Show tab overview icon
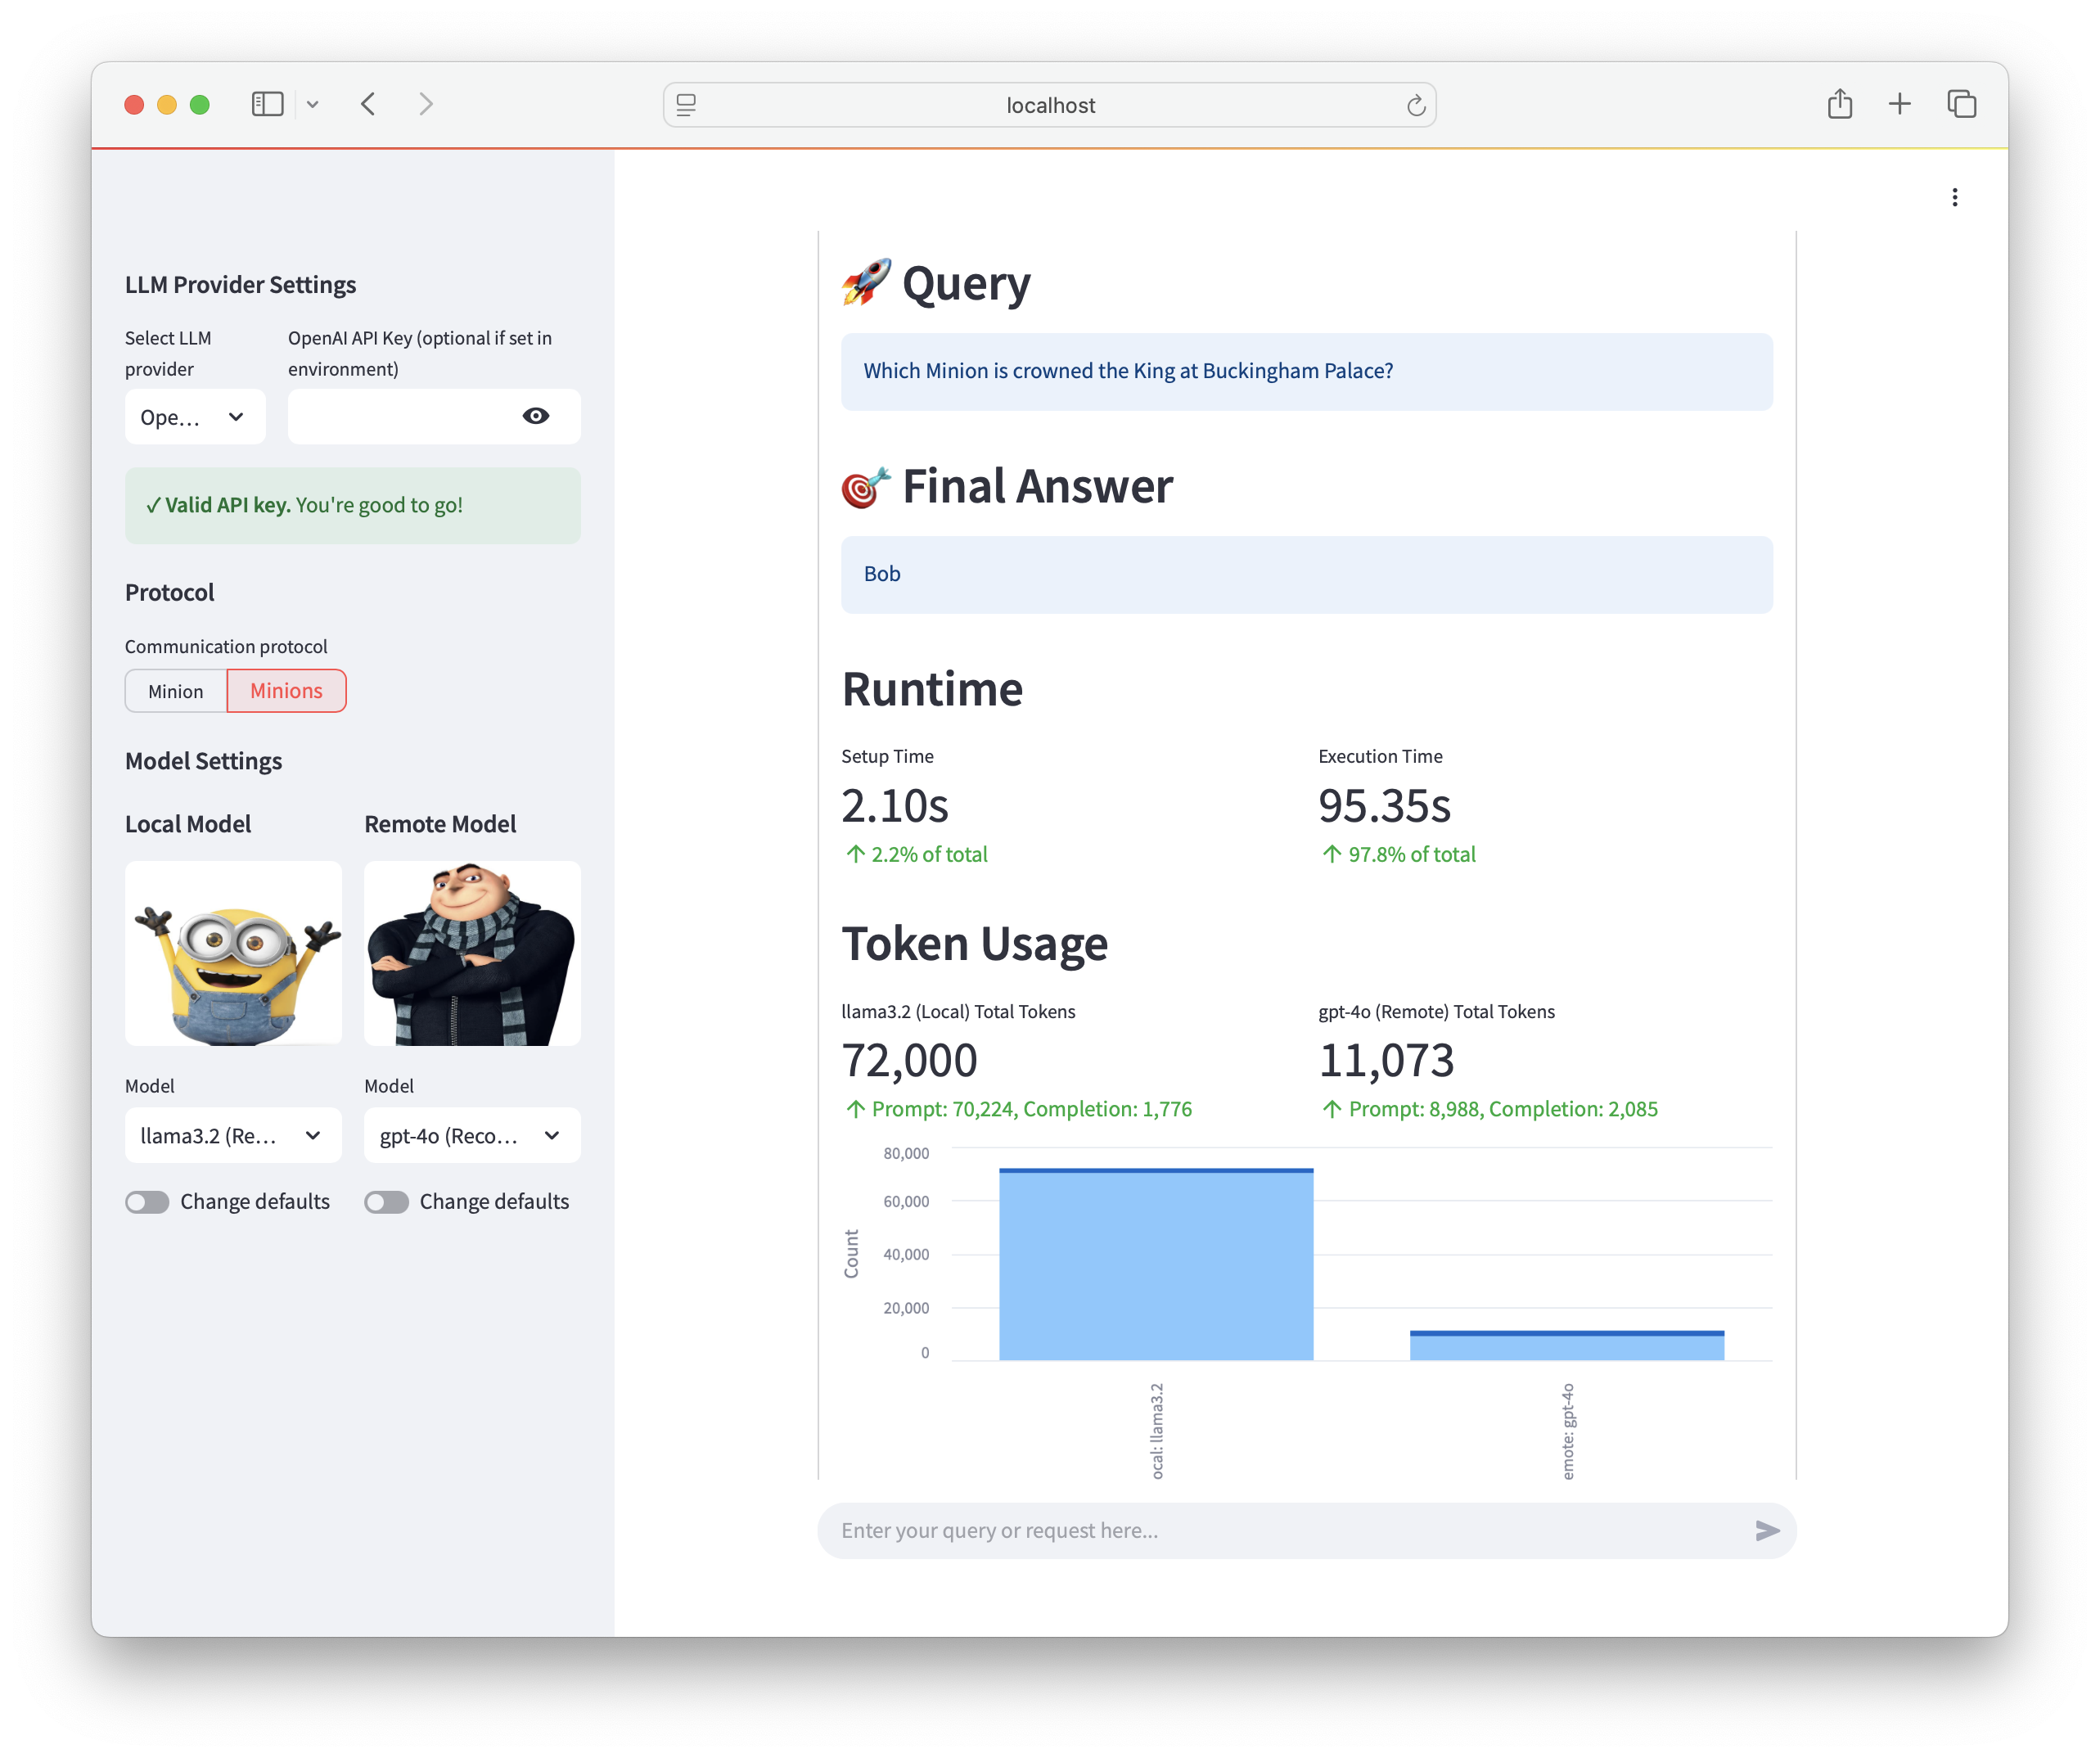Image resolution: width=2100 pixels, height=1758 pixels. (1961, 104)
